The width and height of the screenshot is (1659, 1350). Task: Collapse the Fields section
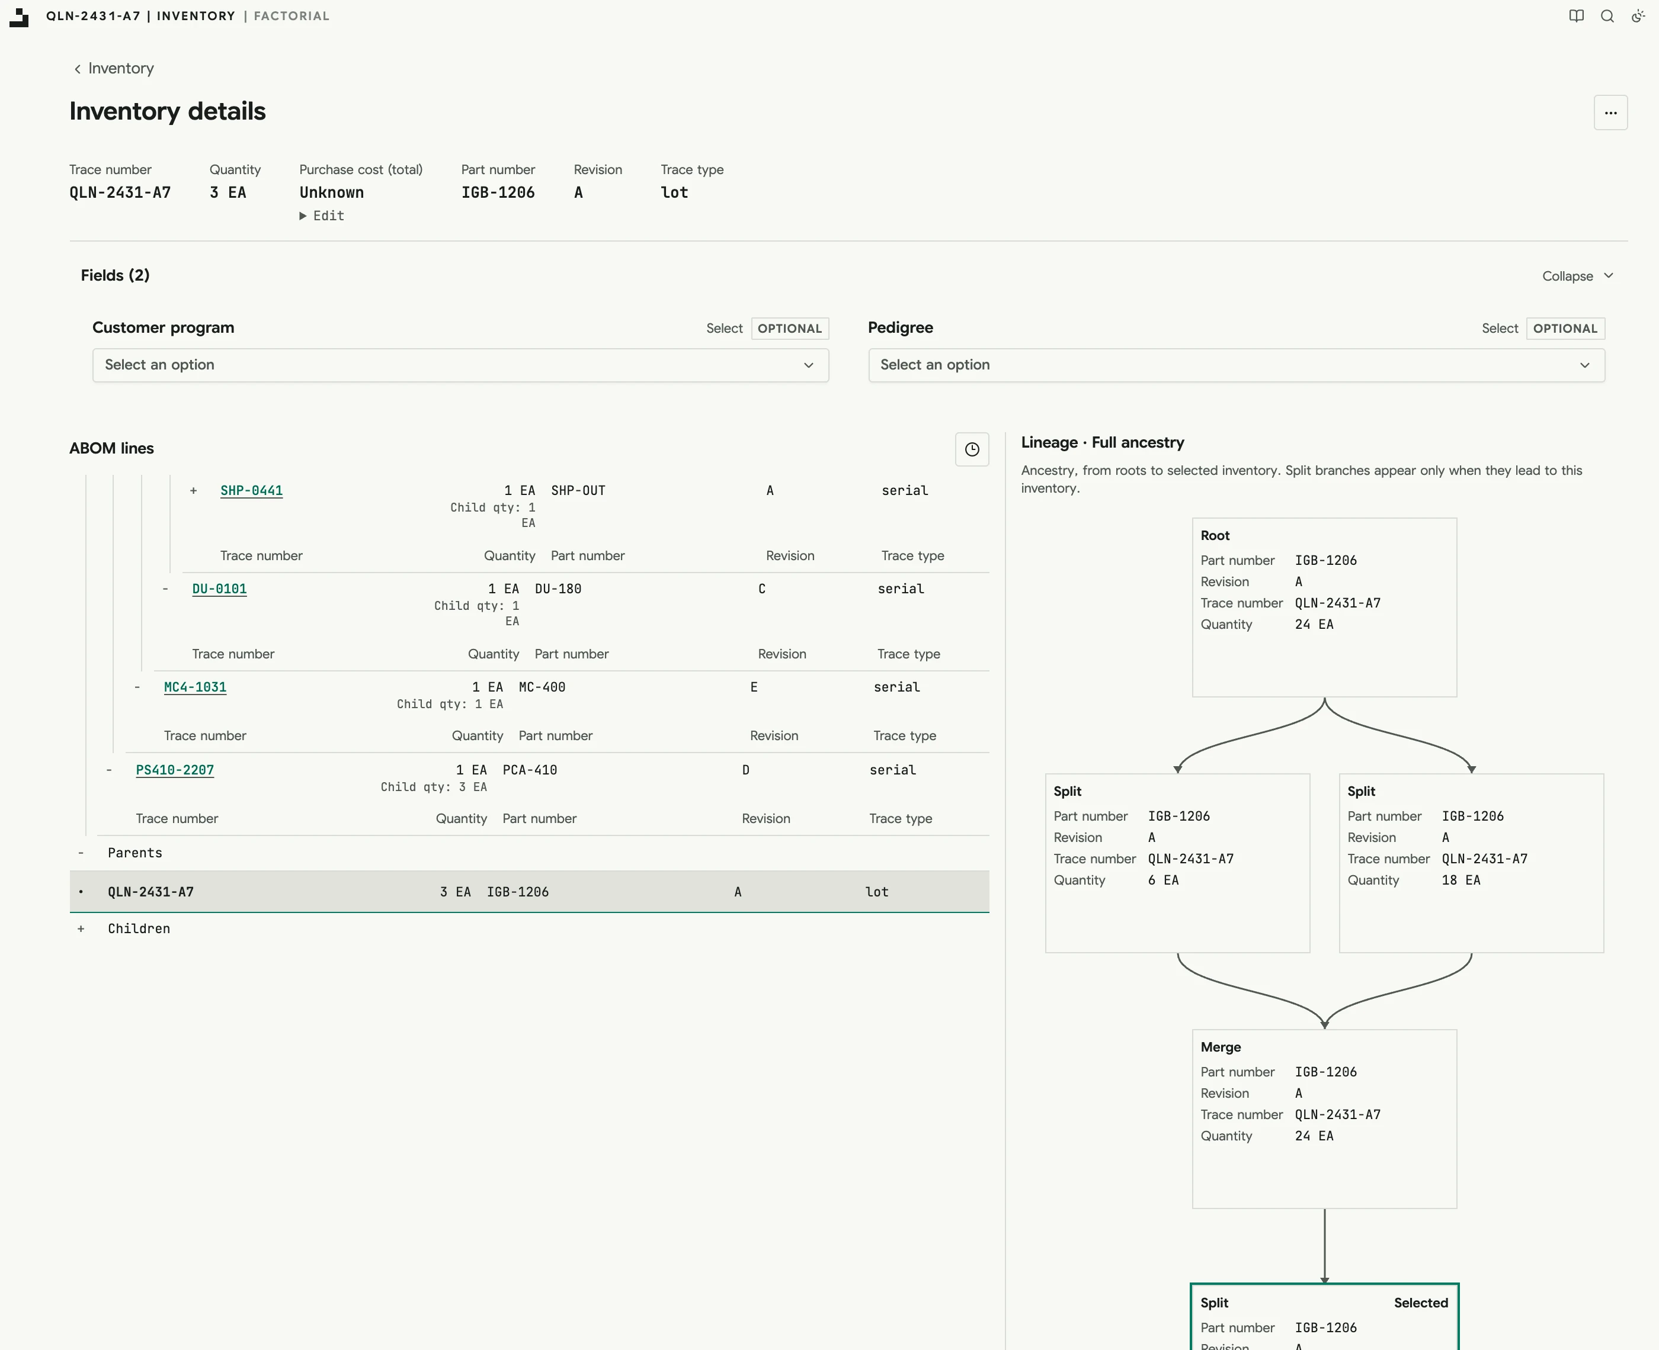click(x=1578, y=276)
